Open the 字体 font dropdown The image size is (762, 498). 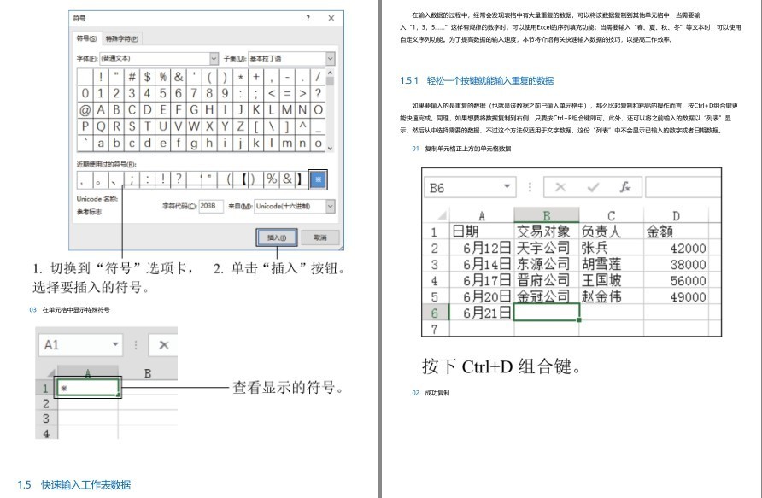214,58
